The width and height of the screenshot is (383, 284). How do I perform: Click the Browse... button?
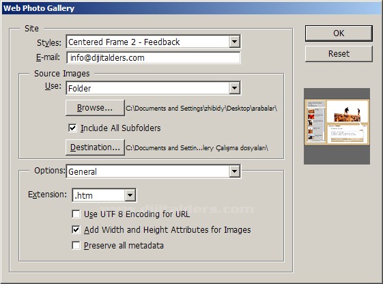(x=95, y=108)
